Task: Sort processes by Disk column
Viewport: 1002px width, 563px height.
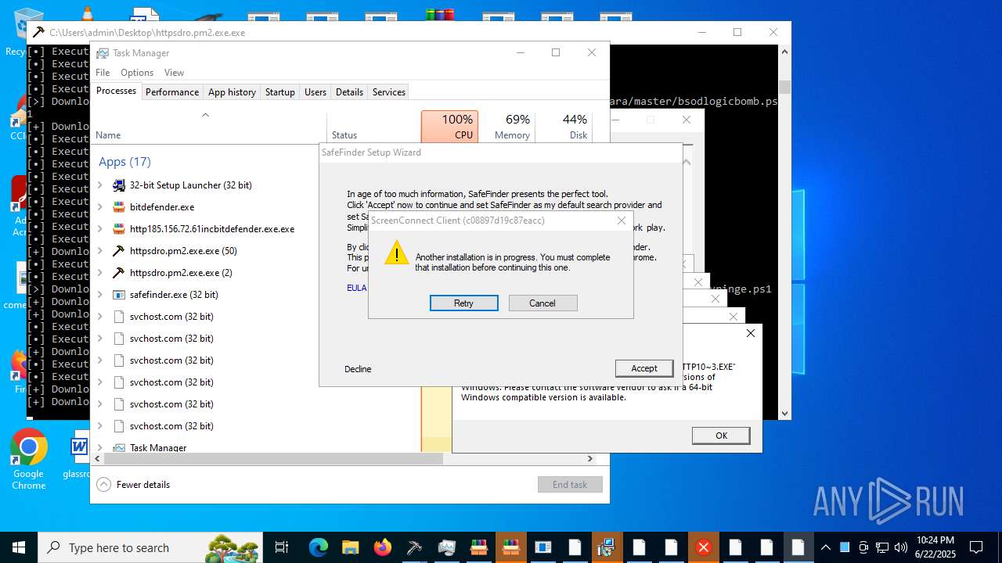Action: (564, 126)
